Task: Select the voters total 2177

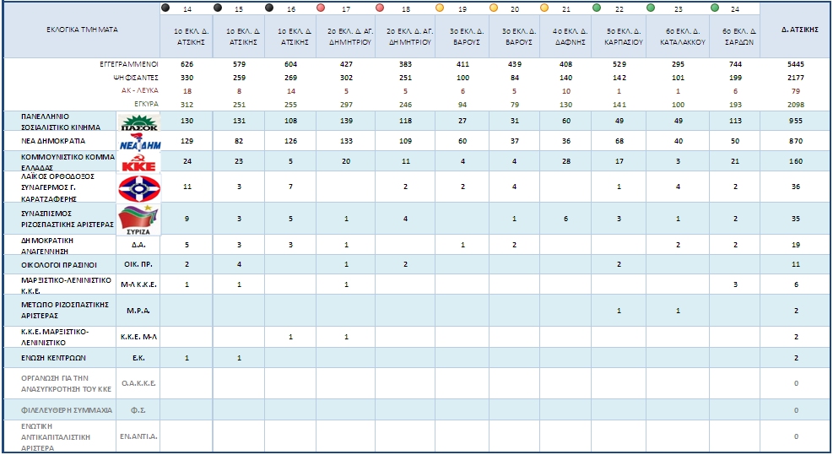Action: [x=795, y=78]
